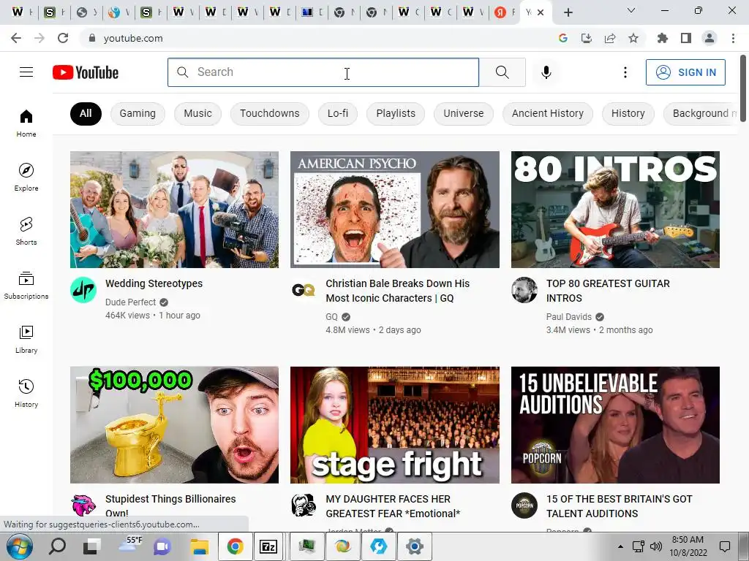Show hidden system tray icons arrow

[620, 546]
